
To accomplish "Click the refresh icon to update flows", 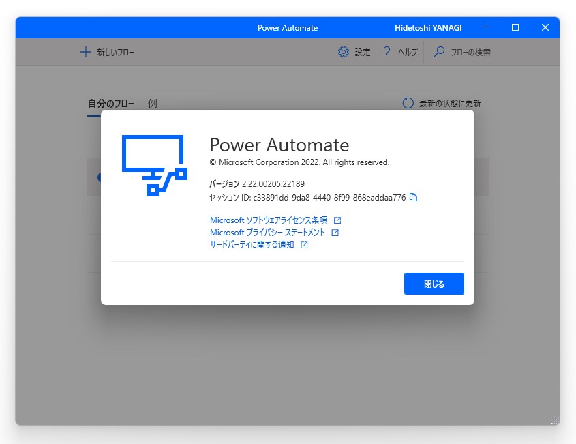I will point(407,102).
